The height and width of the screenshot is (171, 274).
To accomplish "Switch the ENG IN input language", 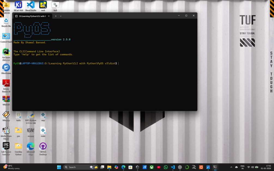I will (x=242, y=167).
